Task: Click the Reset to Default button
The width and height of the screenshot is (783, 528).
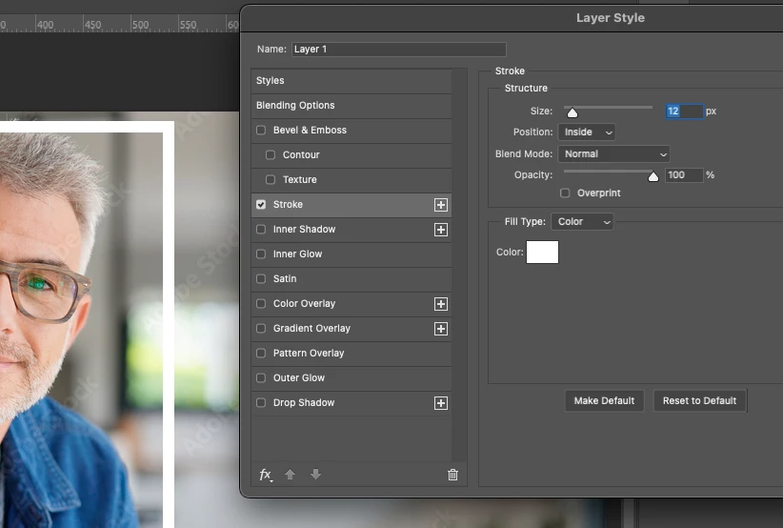Action: tap(699, 400)
